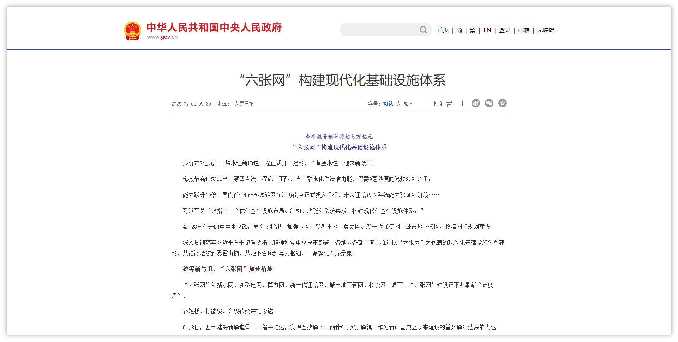Open 无障碍 accessibility mode
Image resolution: width=678 pixels, height=342 pixels.
(546, 30)
